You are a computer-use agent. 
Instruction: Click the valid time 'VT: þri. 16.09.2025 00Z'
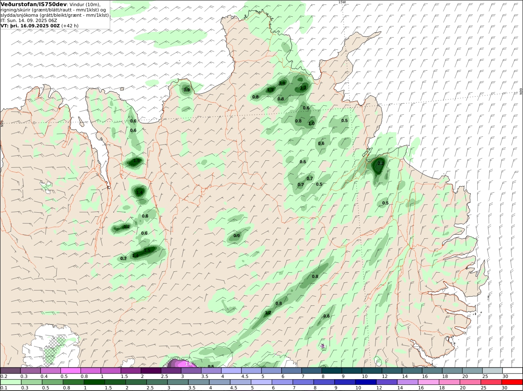pos(30,25)
